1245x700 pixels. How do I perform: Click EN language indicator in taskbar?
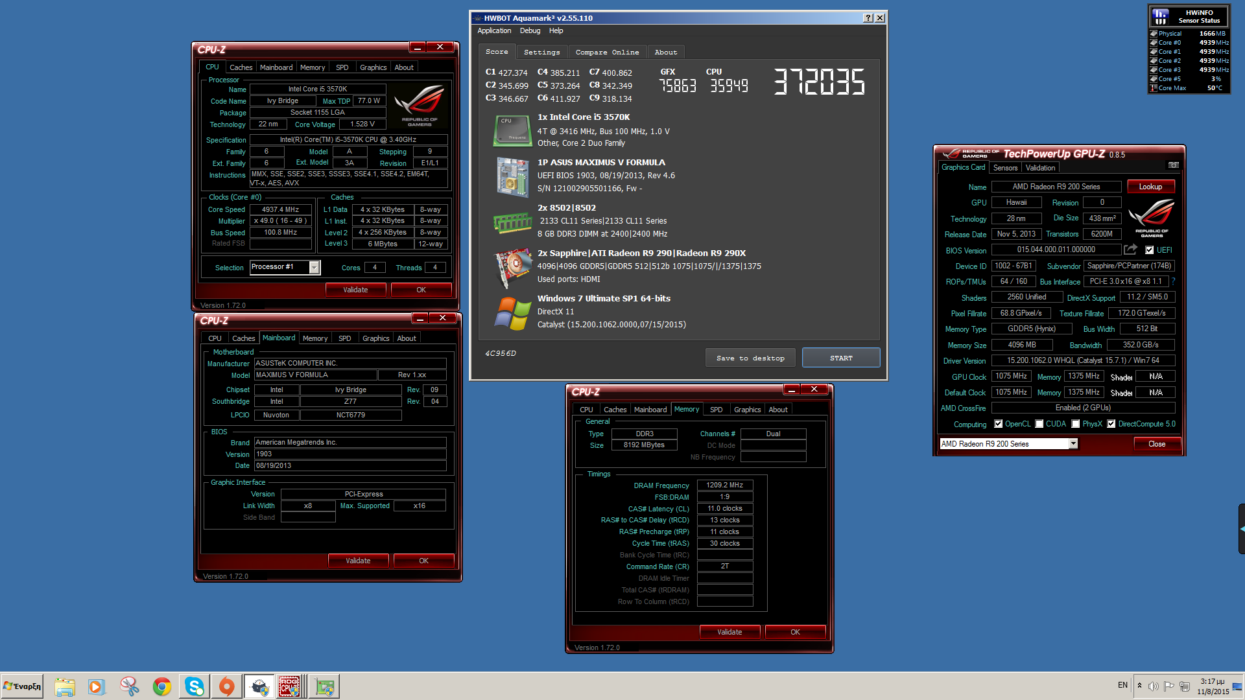[1122, 685]
